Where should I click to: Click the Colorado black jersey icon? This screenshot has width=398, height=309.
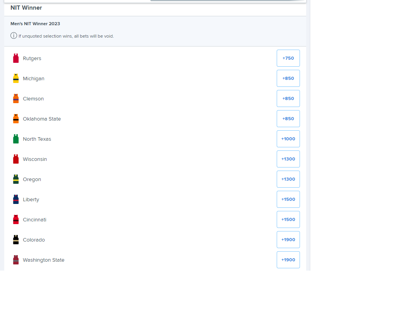pyautogui.click(x=16, y=240)
